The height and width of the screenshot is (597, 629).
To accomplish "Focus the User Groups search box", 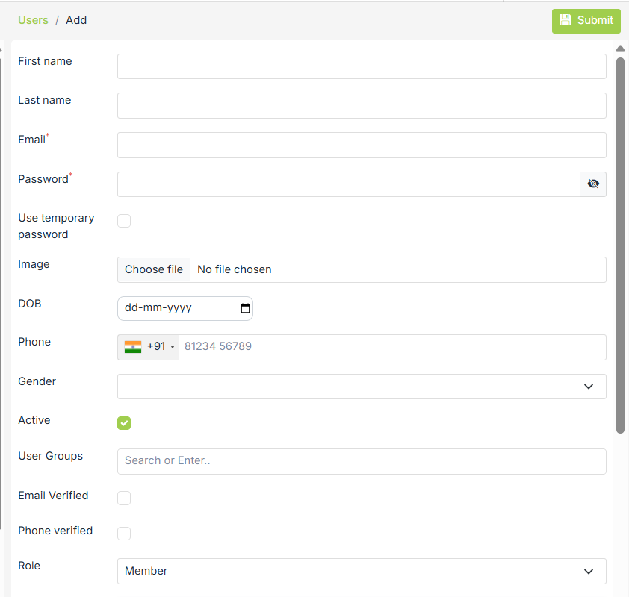I will coord(362,461).
